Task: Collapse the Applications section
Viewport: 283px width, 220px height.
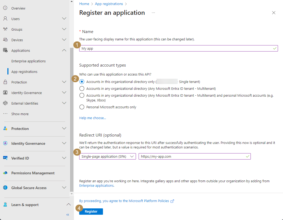Action: [64, 50]
